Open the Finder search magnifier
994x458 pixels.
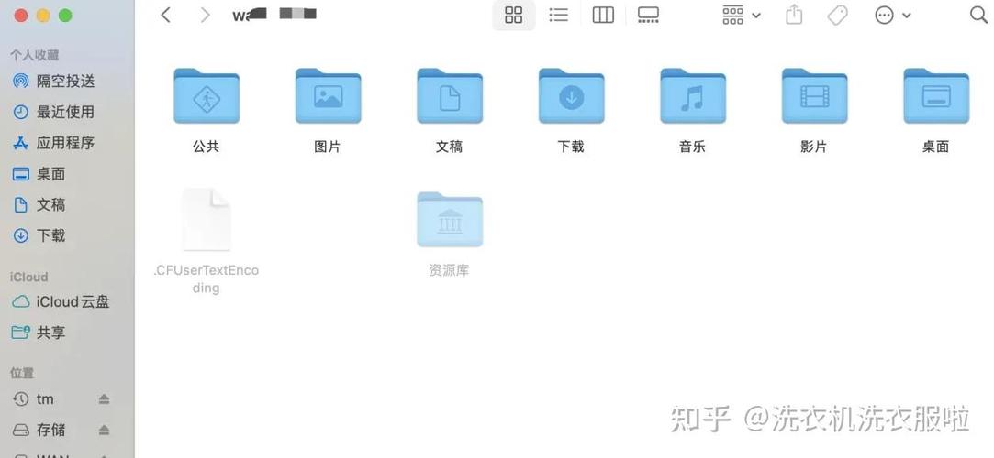point(978,16)
